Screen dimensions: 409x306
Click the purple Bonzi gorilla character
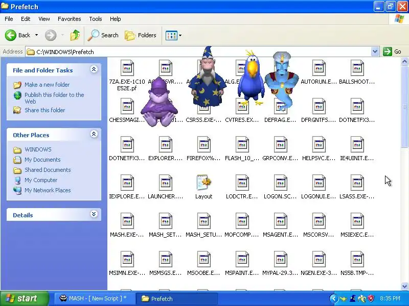click(159, 102)
